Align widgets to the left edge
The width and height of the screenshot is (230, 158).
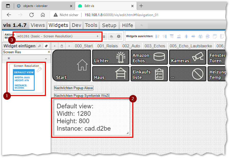click(158, 36)
